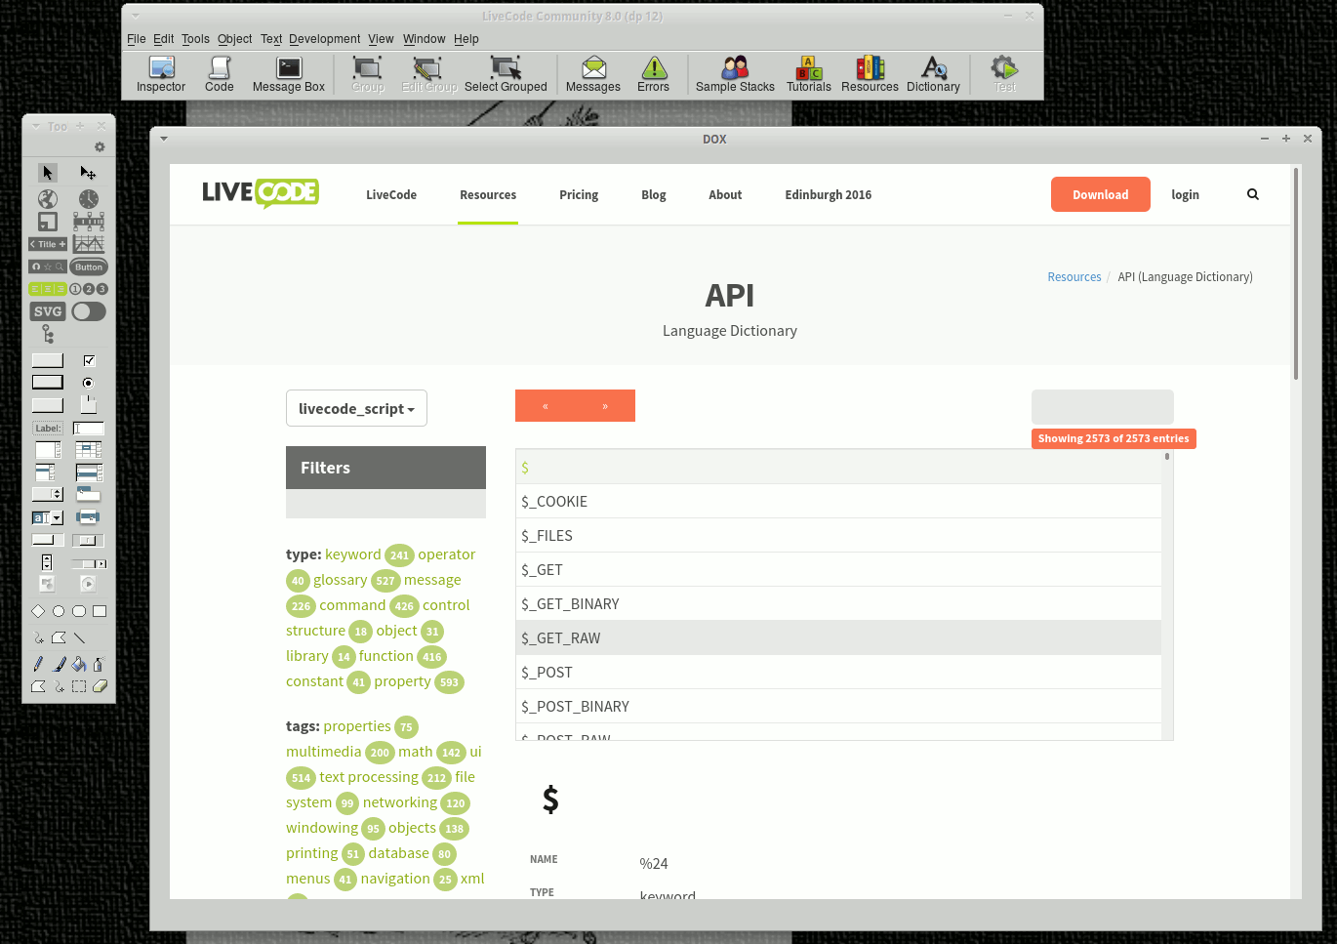Pick the line graph widget

89,244
